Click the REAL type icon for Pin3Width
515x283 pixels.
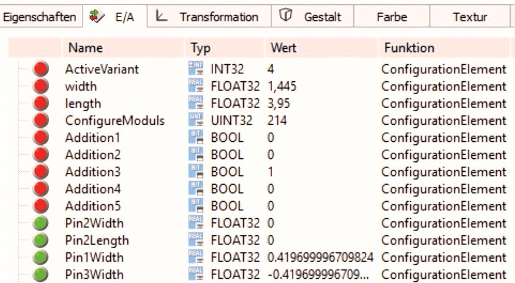tap(196, 274)
